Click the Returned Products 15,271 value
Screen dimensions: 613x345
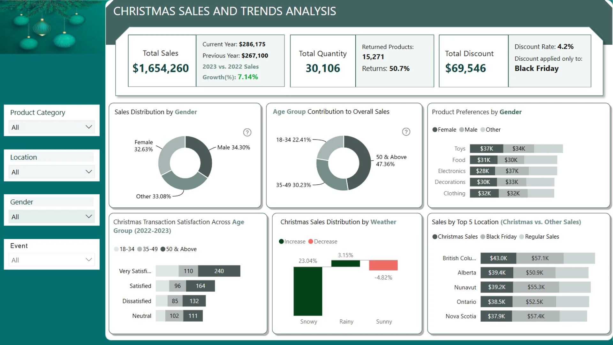click(373, 57)
